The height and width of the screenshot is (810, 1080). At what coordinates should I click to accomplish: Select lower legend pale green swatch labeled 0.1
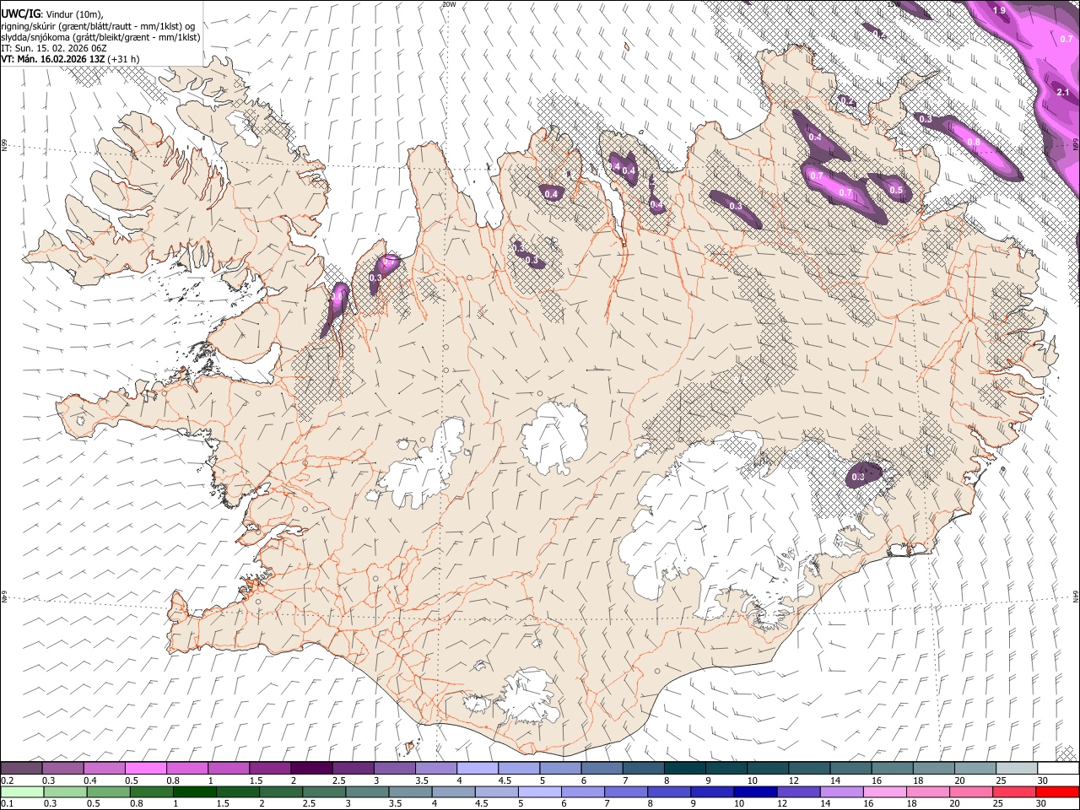tap(22, 791)
